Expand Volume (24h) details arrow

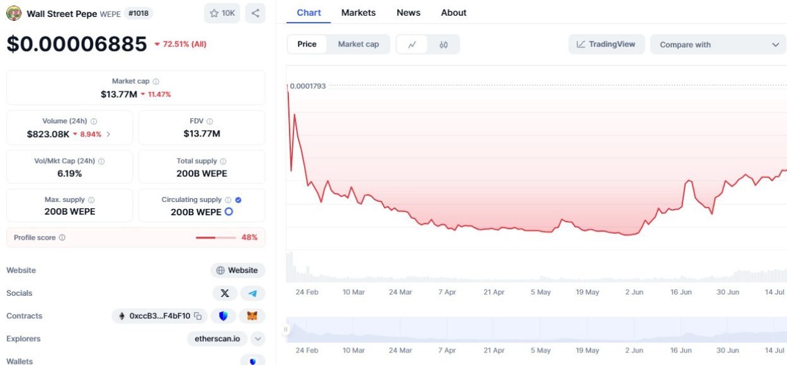(x=108, y=134)
